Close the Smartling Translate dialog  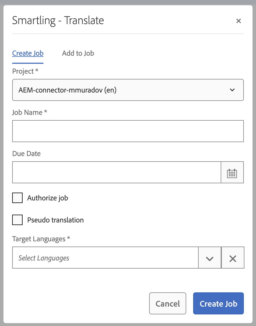click(238, 21)
